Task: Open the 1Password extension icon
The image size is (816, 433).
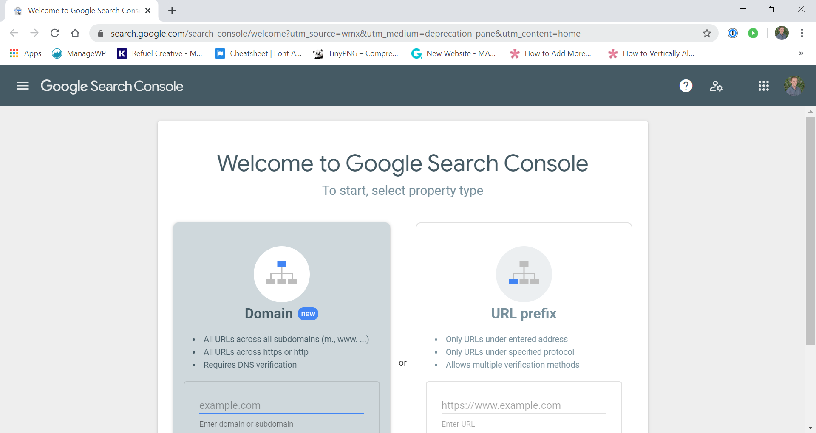Action: [x=733, y=33]
